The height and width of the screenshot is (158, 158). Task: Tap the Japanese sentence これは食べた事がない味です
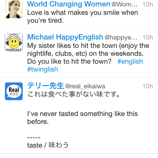pos(73,94)
